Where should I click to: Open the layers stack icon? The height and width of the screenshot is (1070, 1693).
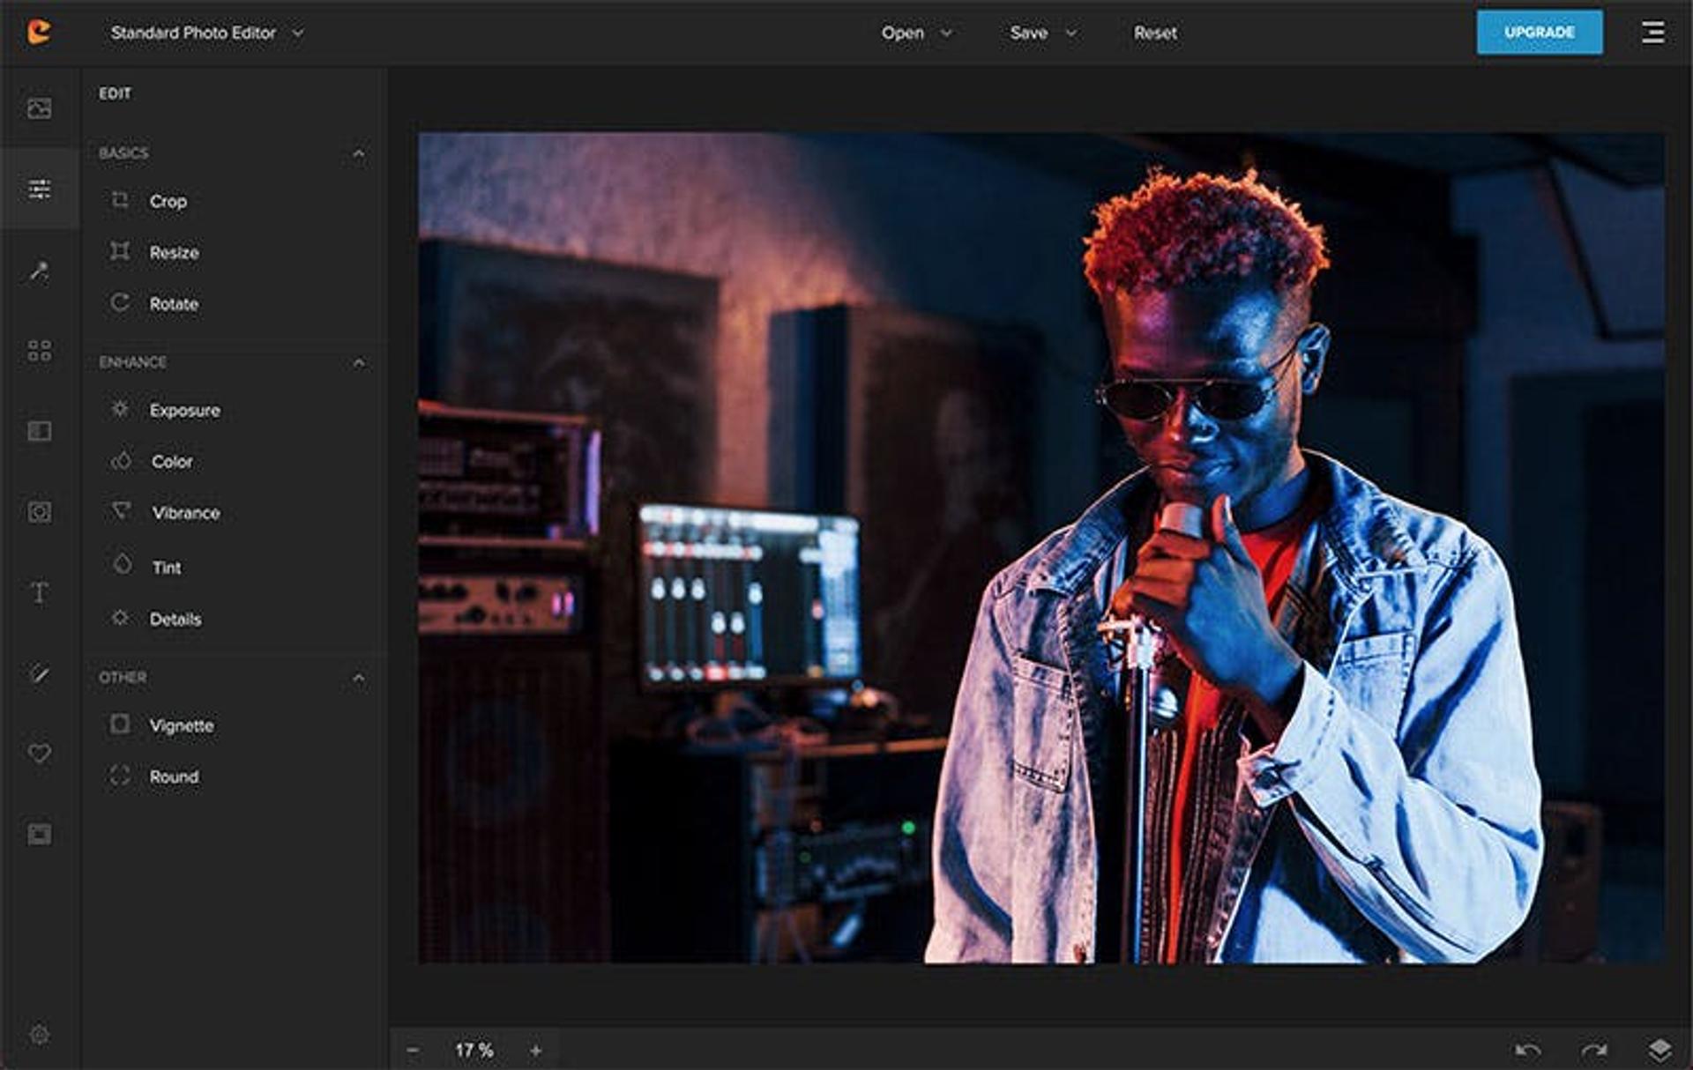tap(1659, 1050)
